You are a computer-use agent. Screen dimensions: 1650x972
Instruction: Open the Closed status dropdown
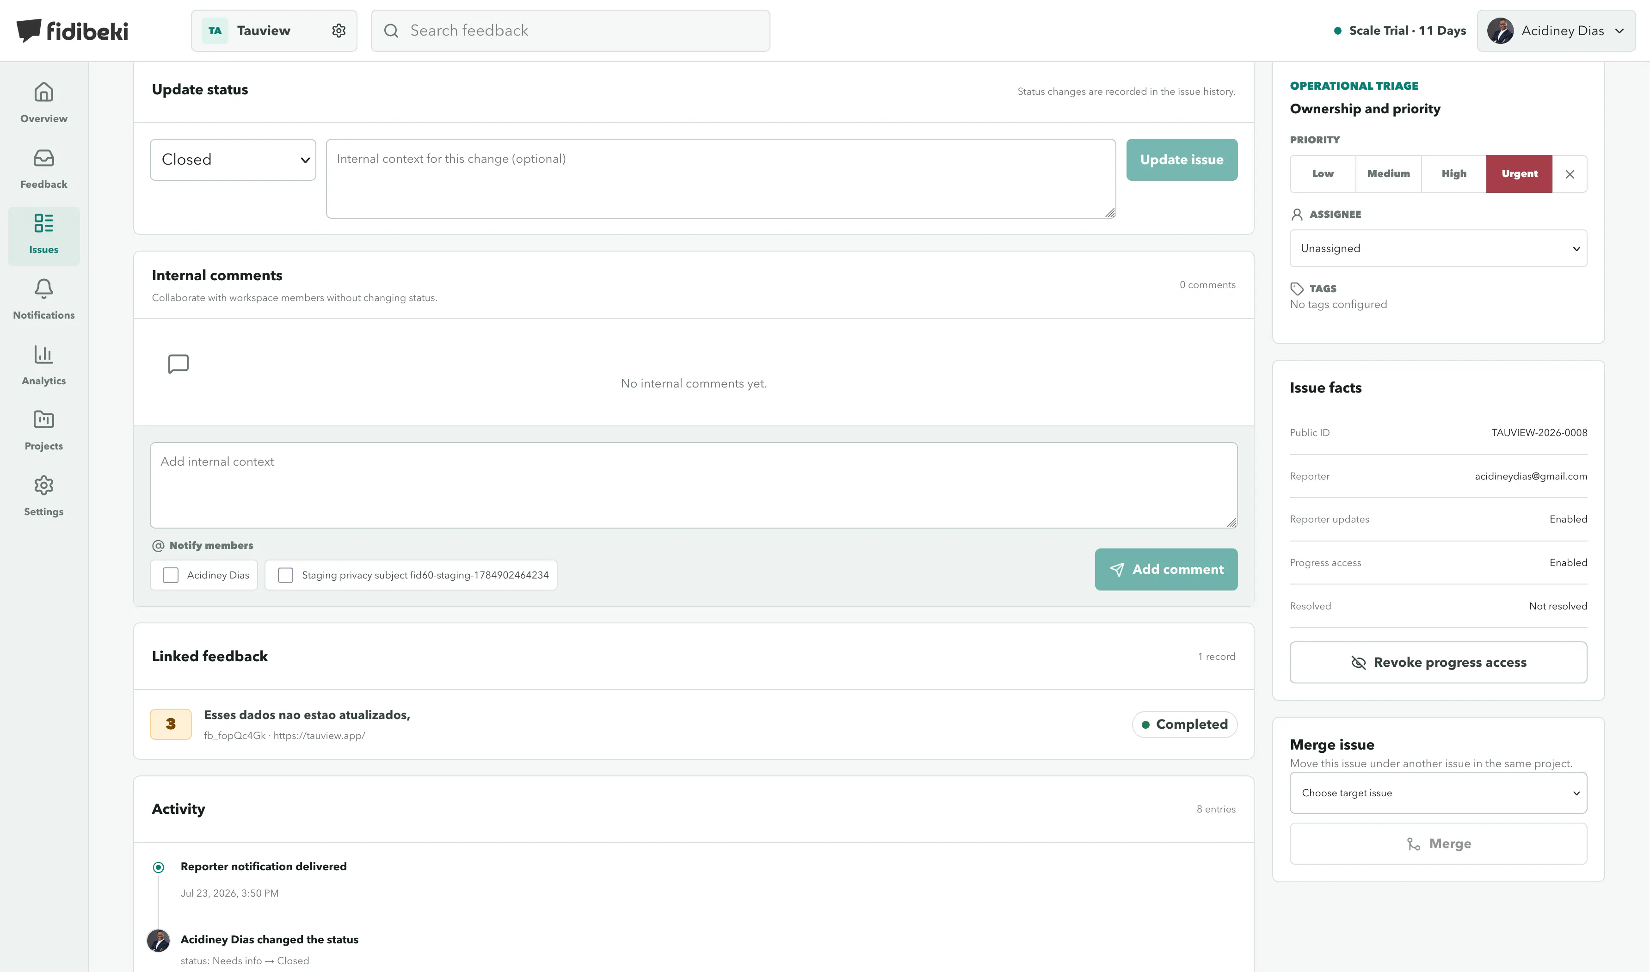[233, 160]
